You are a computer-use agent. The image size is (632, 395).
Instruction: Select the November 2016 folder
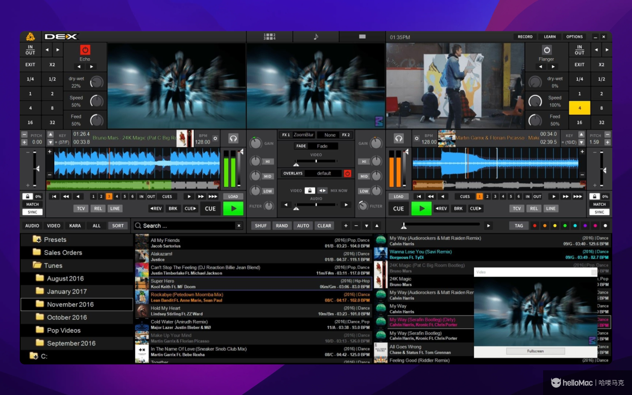77,305
